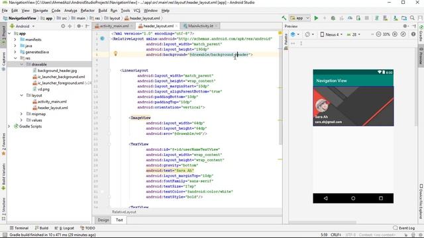Switch to MainActivity.kt editor tab
The image size is (424, 238).
pos(200,26)
